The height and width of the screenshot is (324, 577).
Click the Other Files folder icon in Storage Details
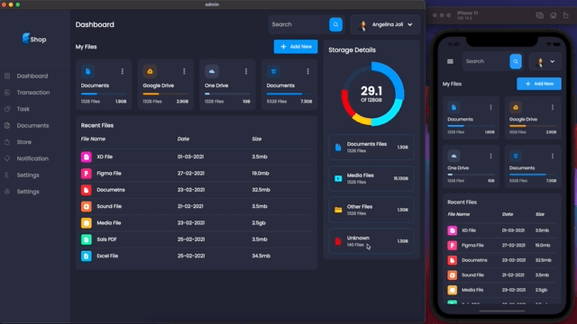[x=338, y=210]
